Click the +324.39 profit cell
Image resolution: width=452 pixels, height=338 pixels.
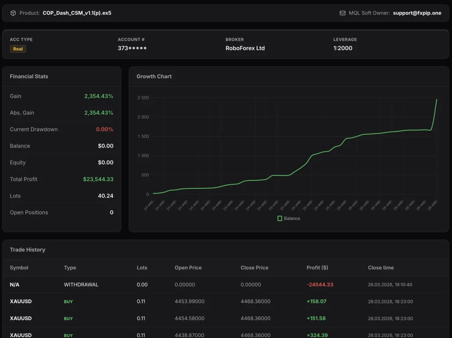pos(317,335)
